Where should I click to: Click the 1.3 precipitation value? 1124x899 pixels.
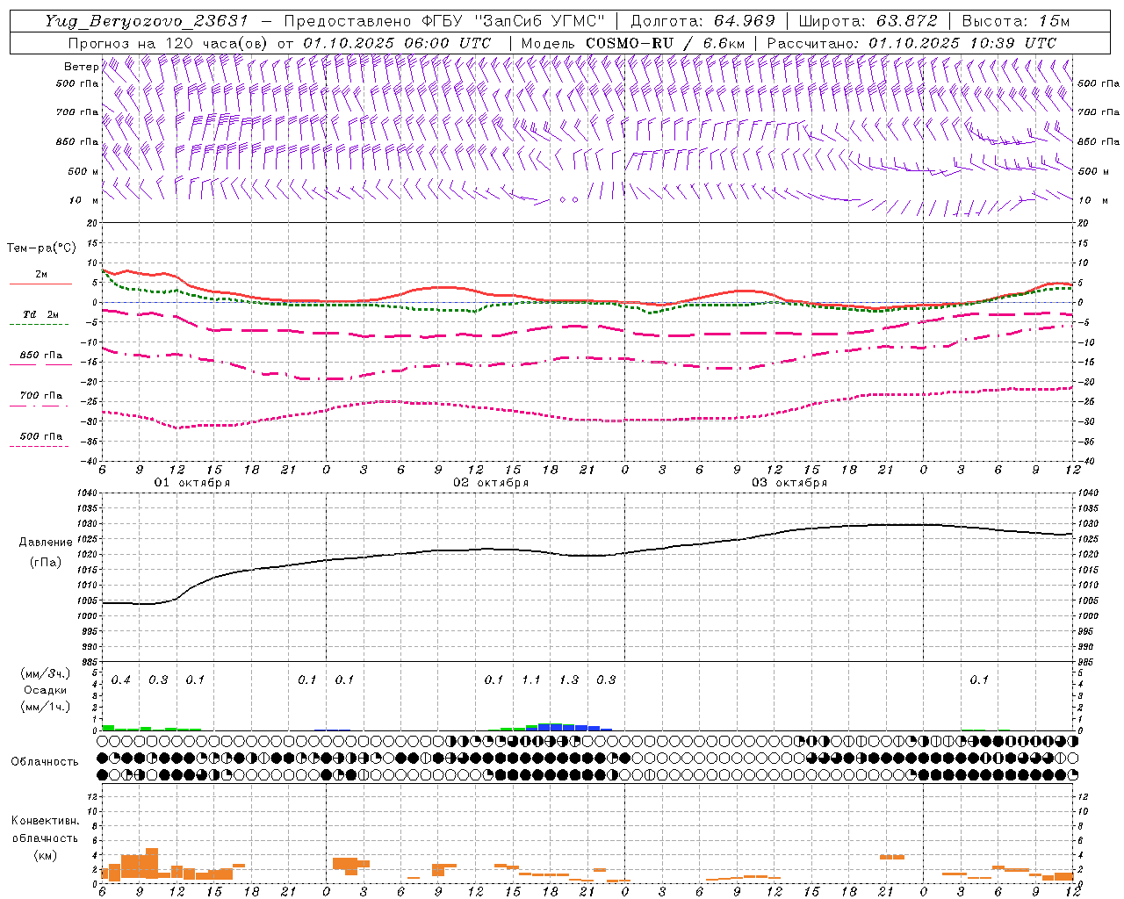pyautogui.click(x=569, y=680)
